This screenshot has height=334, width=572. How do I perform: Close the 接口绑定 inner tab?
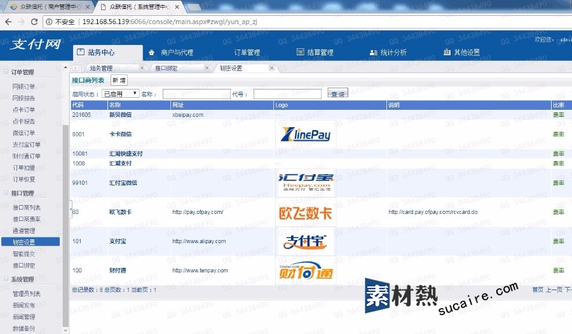point(207,68)
